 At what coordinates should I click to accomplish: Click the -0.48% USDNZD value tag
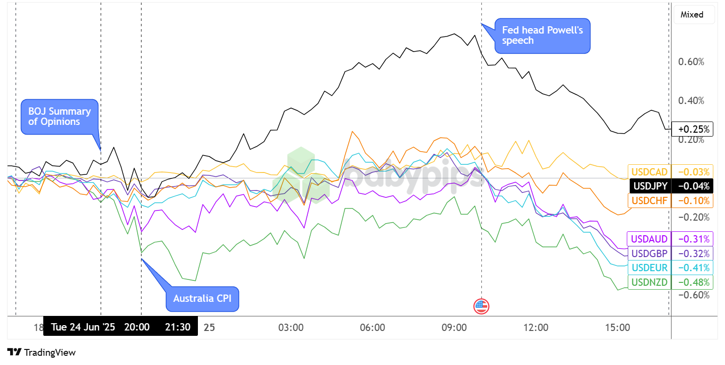pos(692,282)
